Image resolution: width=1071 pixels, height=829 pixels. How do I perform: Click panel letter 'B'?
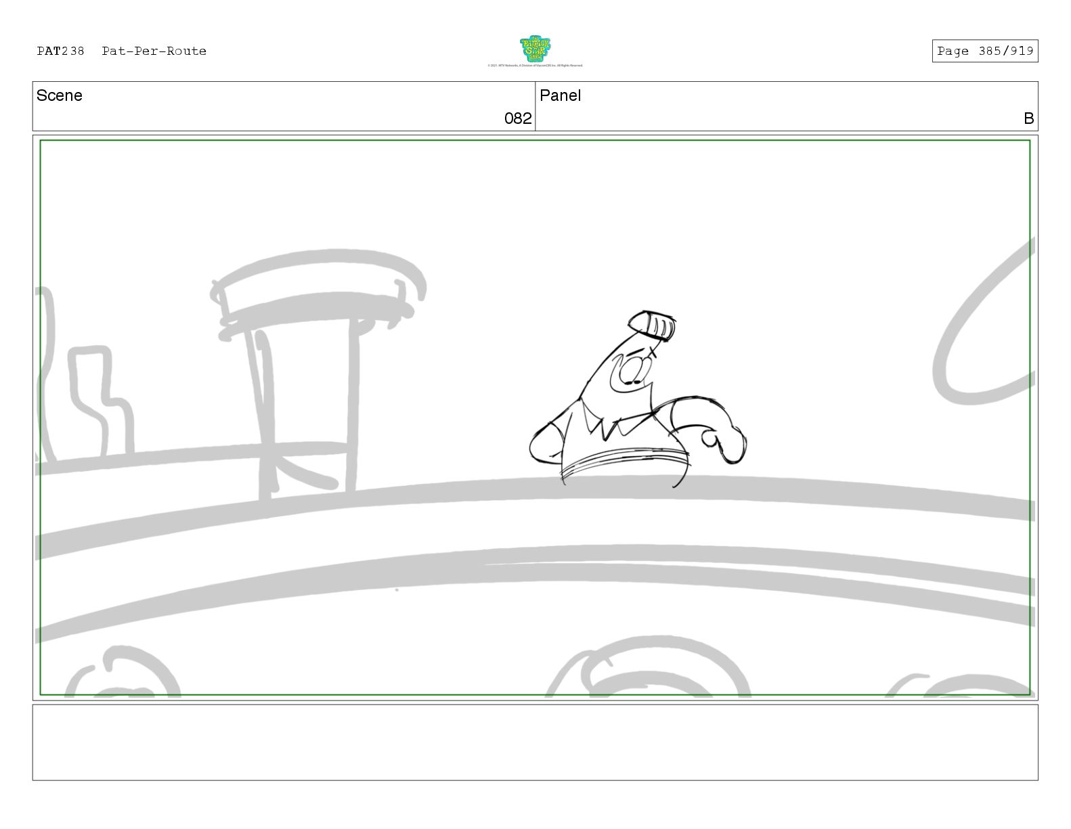pyautogui.click(x=1028, y=118)
